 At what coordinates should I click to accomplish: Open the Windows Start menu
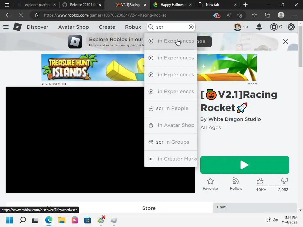click(x=9, y=220)
